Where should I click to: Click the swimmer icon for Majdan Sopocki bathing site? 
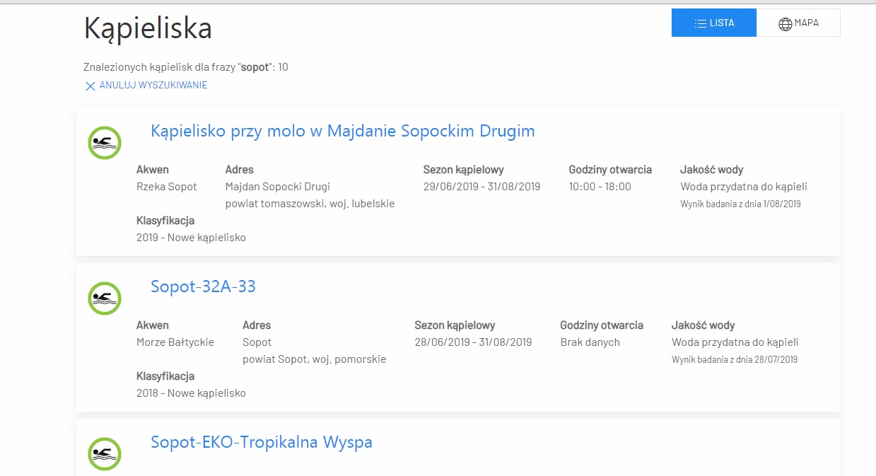click(x=105, y=143)
